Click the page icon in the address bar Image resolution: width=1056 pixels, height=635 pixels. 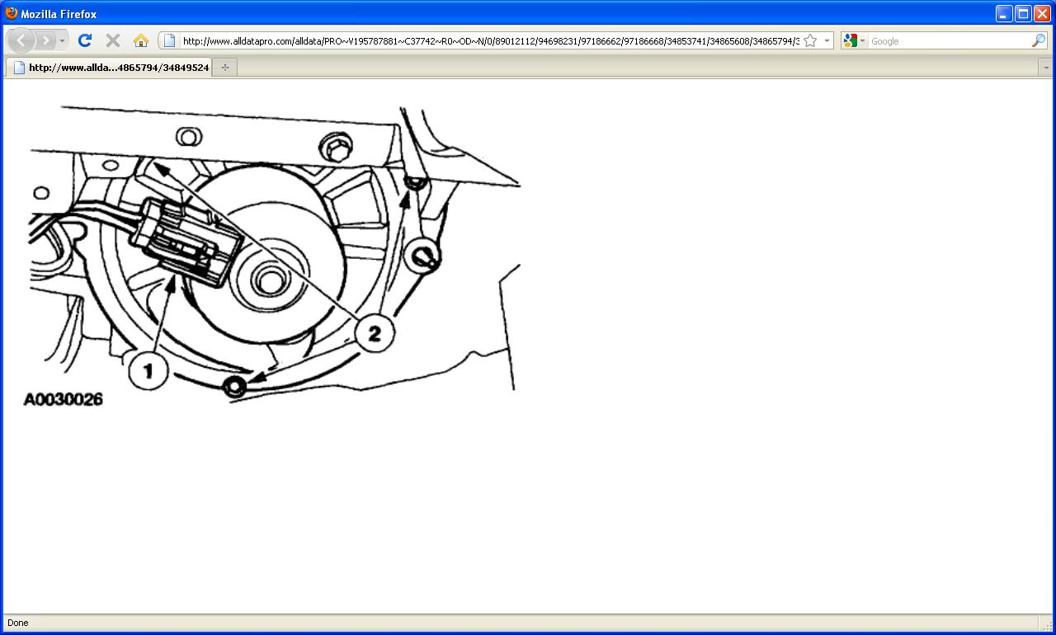pyautogui.click(x=169, y=40)
